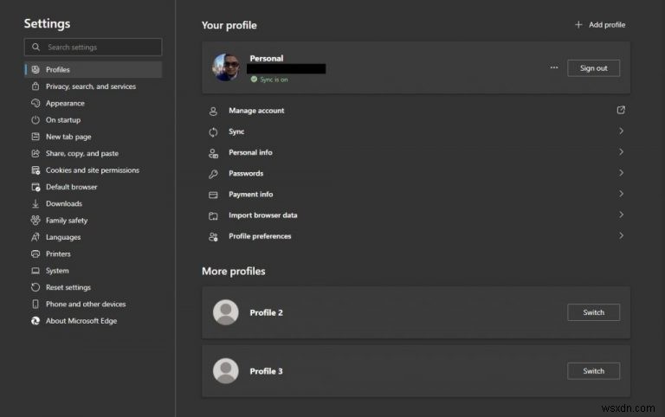This screenshot has height=417, width=665.
Task: Open the Reset settings page
Action: coord(93,287)
